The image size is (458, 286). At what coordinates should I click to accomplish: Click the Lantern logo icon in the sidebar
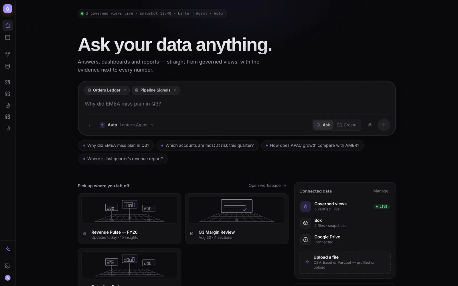click(x=8, y=9)
